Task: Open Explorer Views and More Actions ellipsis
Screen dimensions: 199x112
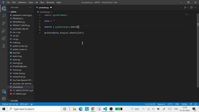Action: point(30,7)
